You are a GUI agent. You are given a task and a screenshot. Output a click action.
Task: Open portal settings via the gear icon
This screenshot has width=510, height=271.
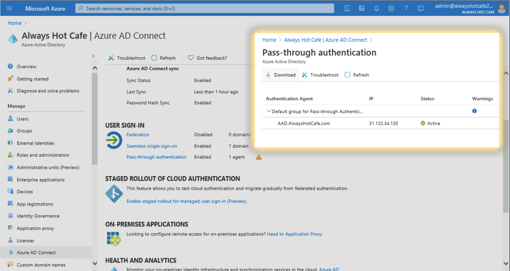coord(391,8)
